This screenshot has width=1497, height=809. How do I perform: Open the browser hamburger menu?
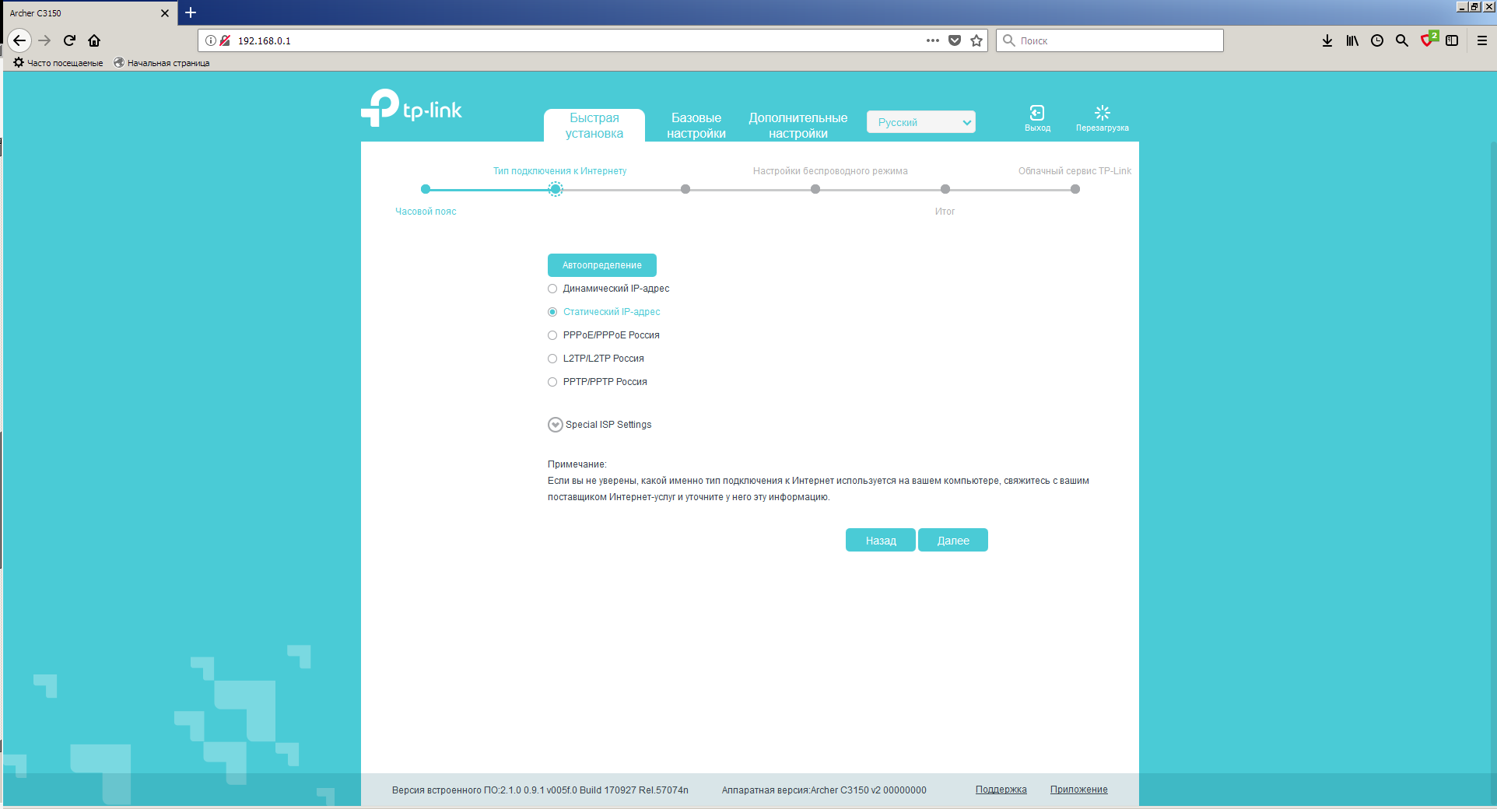point(1481,40)
